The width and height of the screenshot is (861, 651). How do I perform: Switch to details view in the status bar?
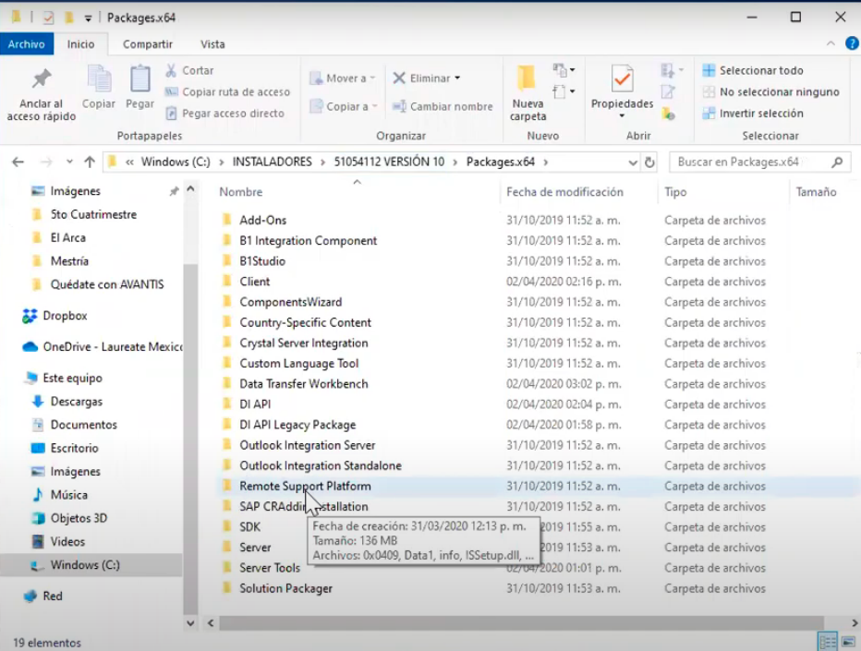click(x=828, y=641)
